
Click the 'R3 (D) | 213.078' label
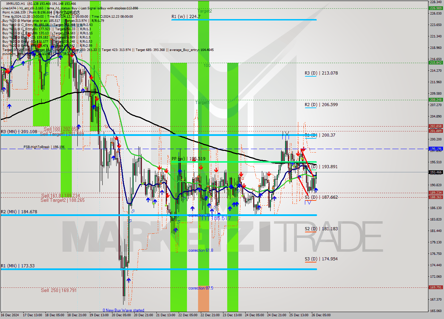coord(321,73)
